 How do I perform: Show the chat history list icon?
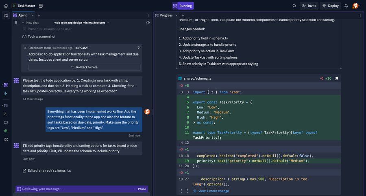15,23
